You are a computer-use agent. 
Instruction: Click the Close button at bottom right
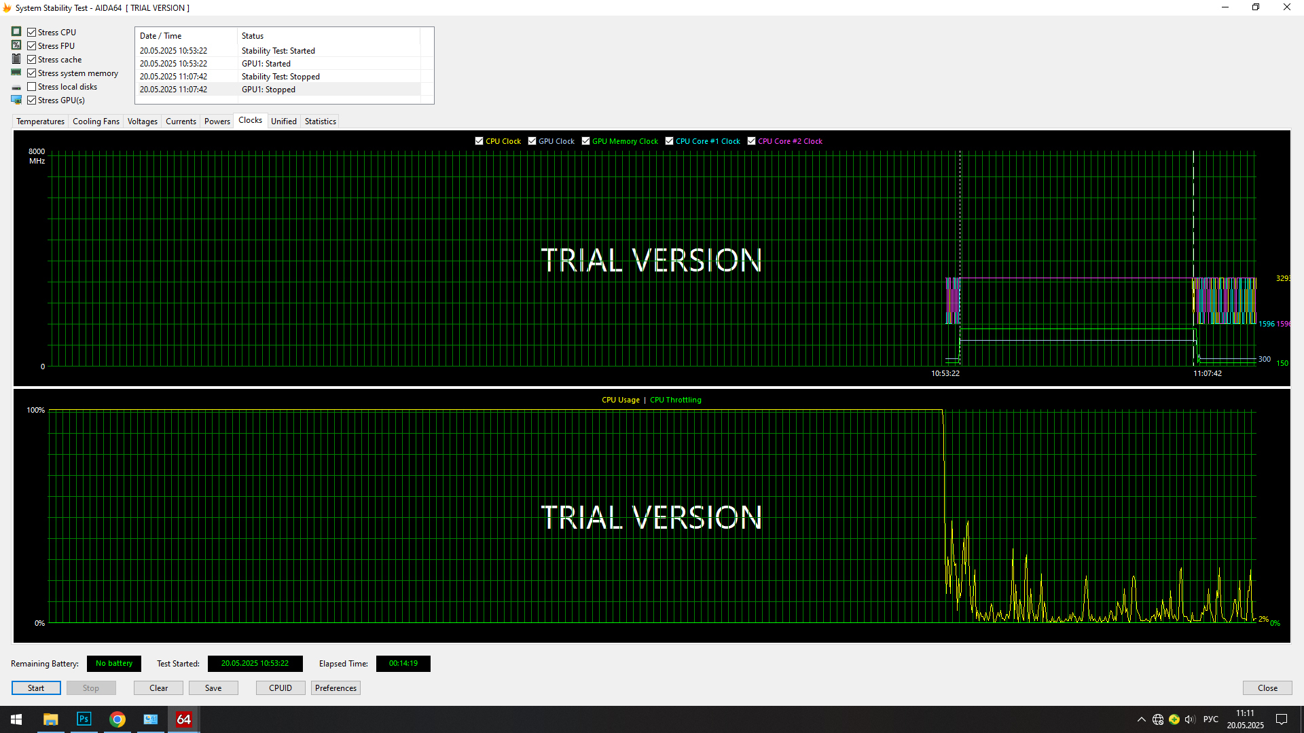pyautogui.click(x=1267, y=688)
